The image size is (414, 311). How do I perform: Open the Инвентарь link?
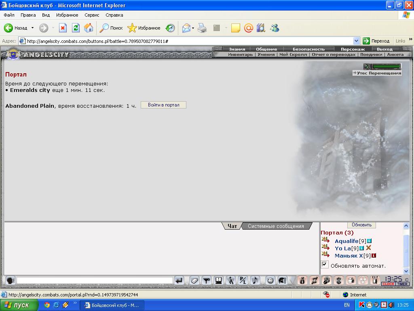pyautogui.click(x=240, y=55)
